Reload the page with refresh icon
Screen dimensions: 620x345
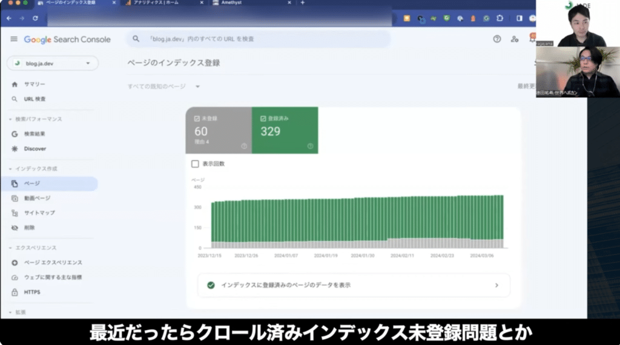click(35, 18)
